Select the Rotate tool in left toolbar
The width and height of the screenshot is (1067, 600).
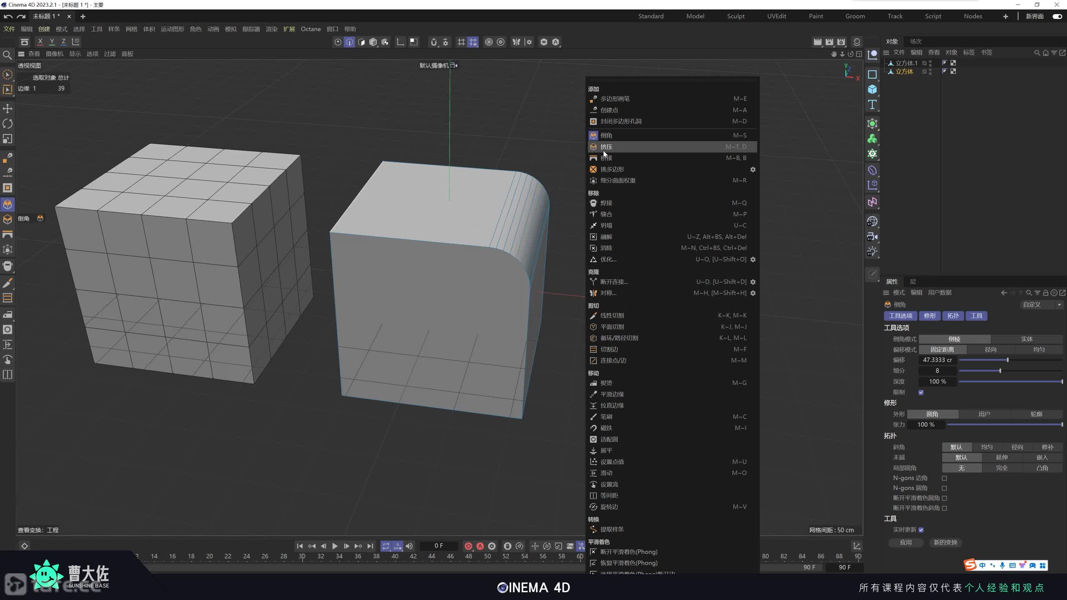(8, 124)
